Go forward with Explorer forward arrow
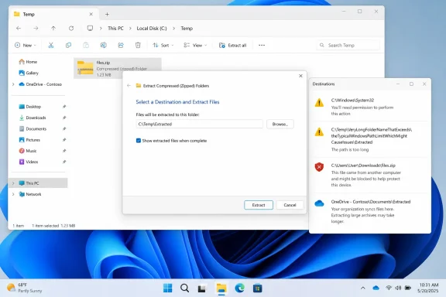 tap(36, 28)
